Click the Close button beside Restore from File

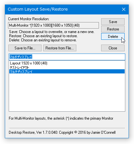pyautogui.click(x=113, y=48)
